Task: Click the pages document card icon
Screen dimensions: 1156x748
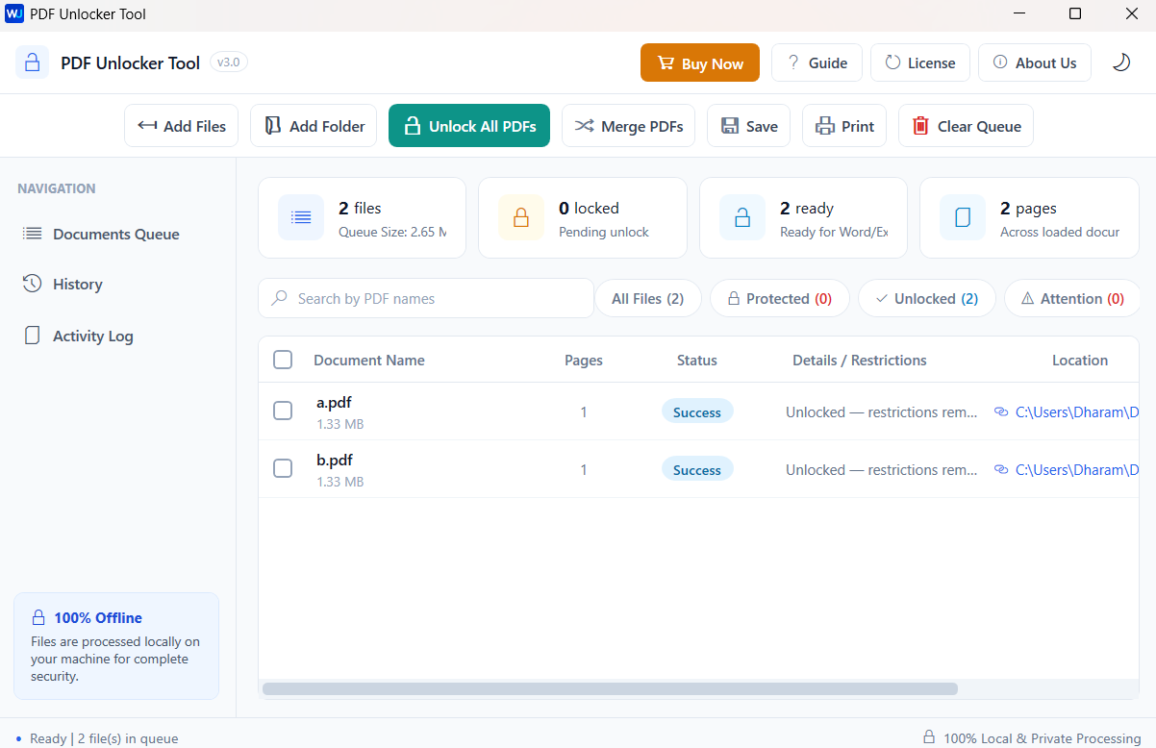Action: (963, 217)
